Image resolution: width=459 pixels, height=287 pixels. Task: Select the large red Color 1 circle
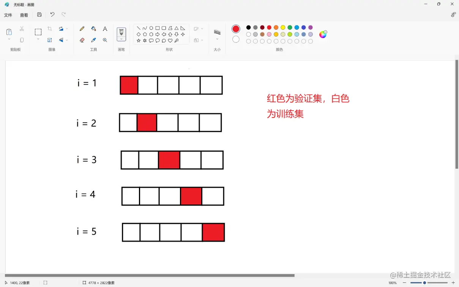pyautogui.click(x=236, y=29)
